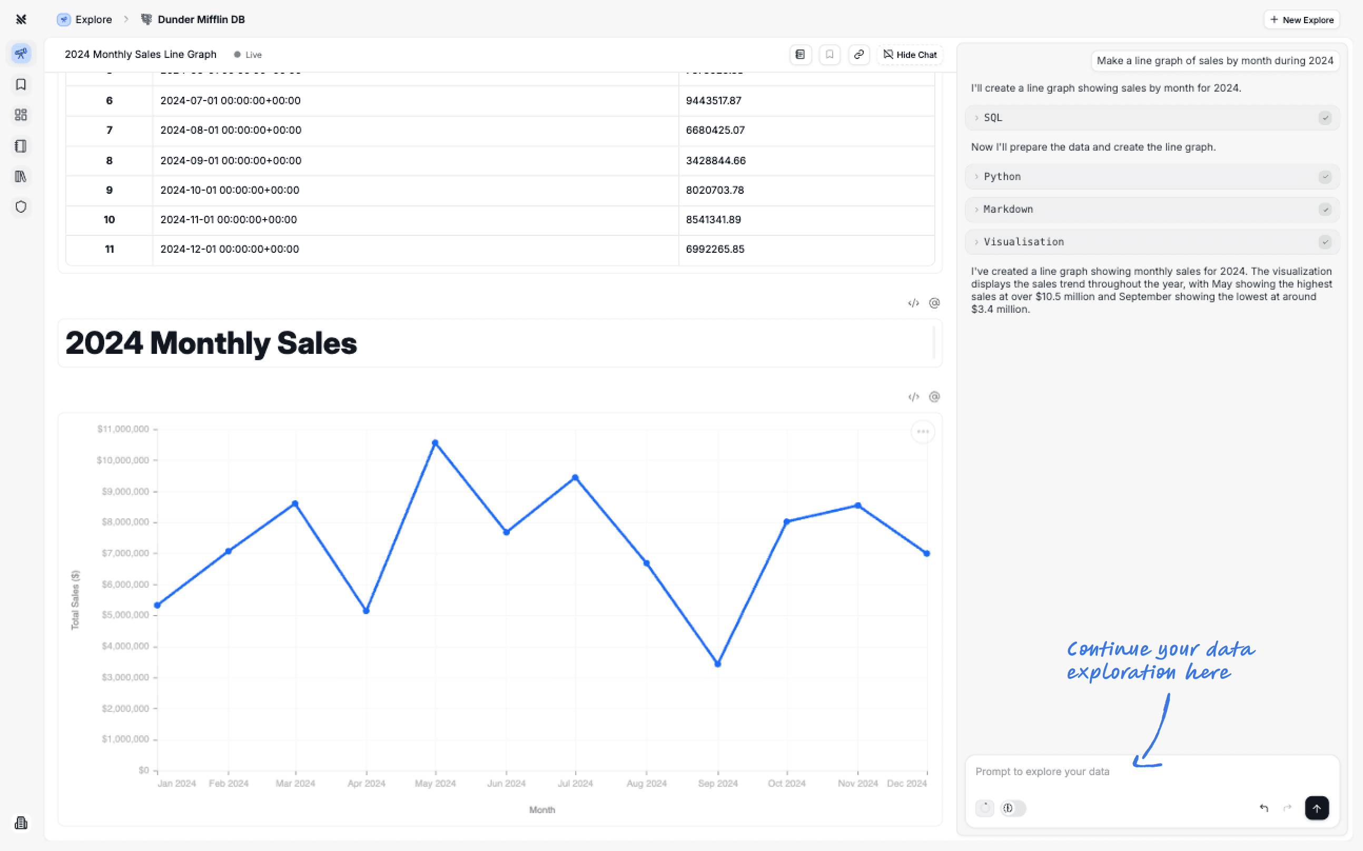The width and height of the screenshot is (1363, 851).
Task: Toggle the checkmark on the Visualisation step
Action: 1326,242
